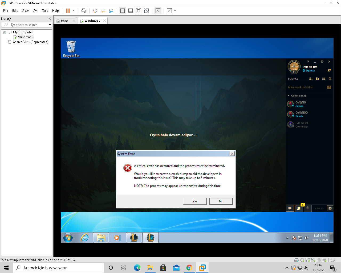Open the VM menu
This screenshot has height=273, width=341.
(x=35, y=11)
